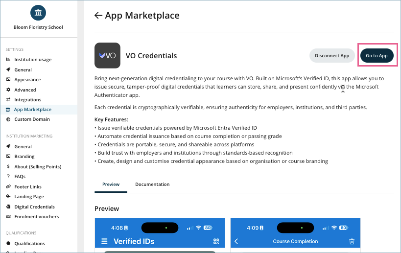
Task: Click the Branding image icon
Action: (x=8, y=156)
